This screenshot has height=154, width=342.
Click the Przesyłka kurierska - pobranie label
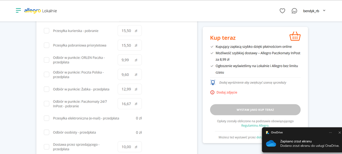[76, 31]
